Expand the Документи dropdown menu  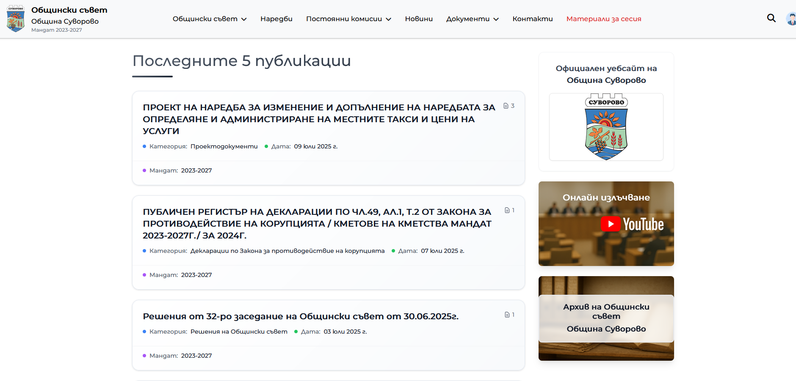[x=473, y=19]
